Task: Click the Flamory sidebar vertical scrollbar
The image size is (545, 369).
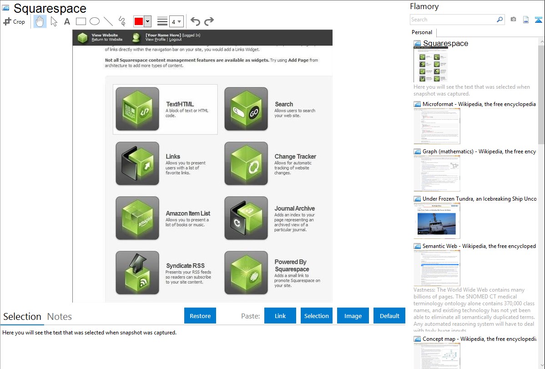Action: (x=541, y=94)
